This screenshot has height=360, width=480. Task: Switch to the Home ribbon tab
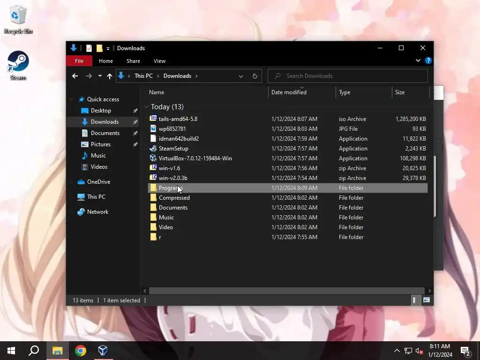tap(106, 61)
